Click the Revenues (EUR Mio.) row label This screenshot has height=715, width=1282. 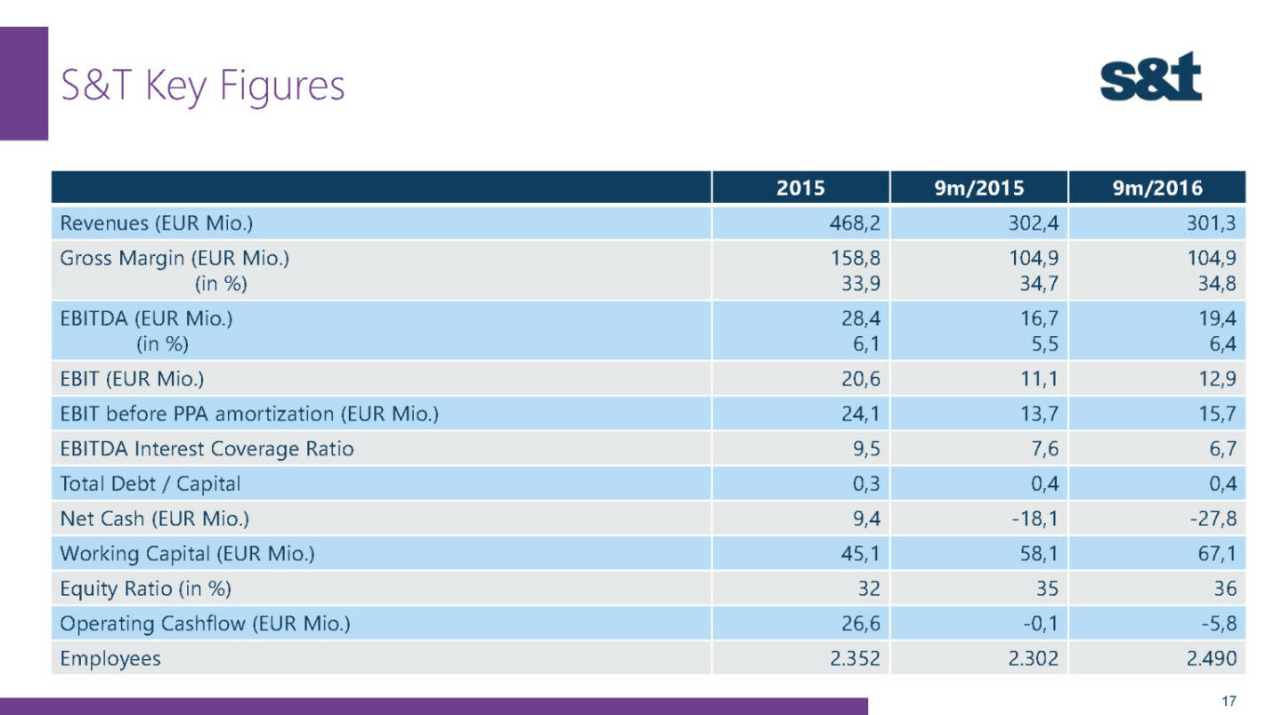click(x=149, y=223)
